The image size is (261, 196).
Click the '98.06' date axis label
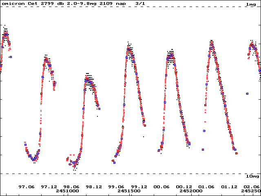coord(71,187)
